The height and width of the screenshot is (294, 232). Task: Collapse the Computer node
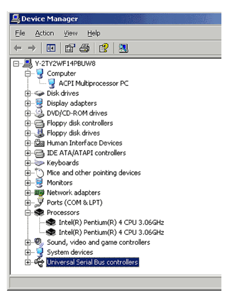(28, 73)
